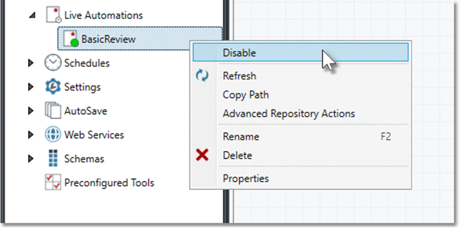
Task: Click the red X Delete icon
Action: [202, 156]
